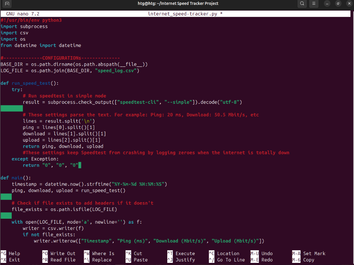Click the ^\ Replace shortcut
Screen dimensions: 354x265
click(98, 260)
